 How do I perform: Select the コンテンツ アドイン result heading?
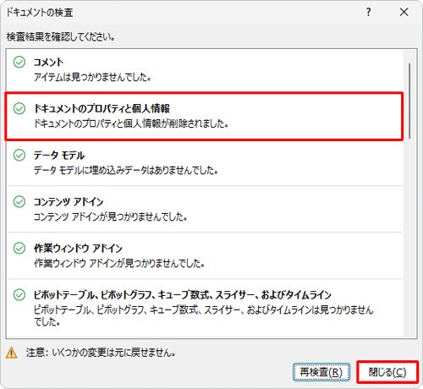pyautogui.click(x=69, y=202)
